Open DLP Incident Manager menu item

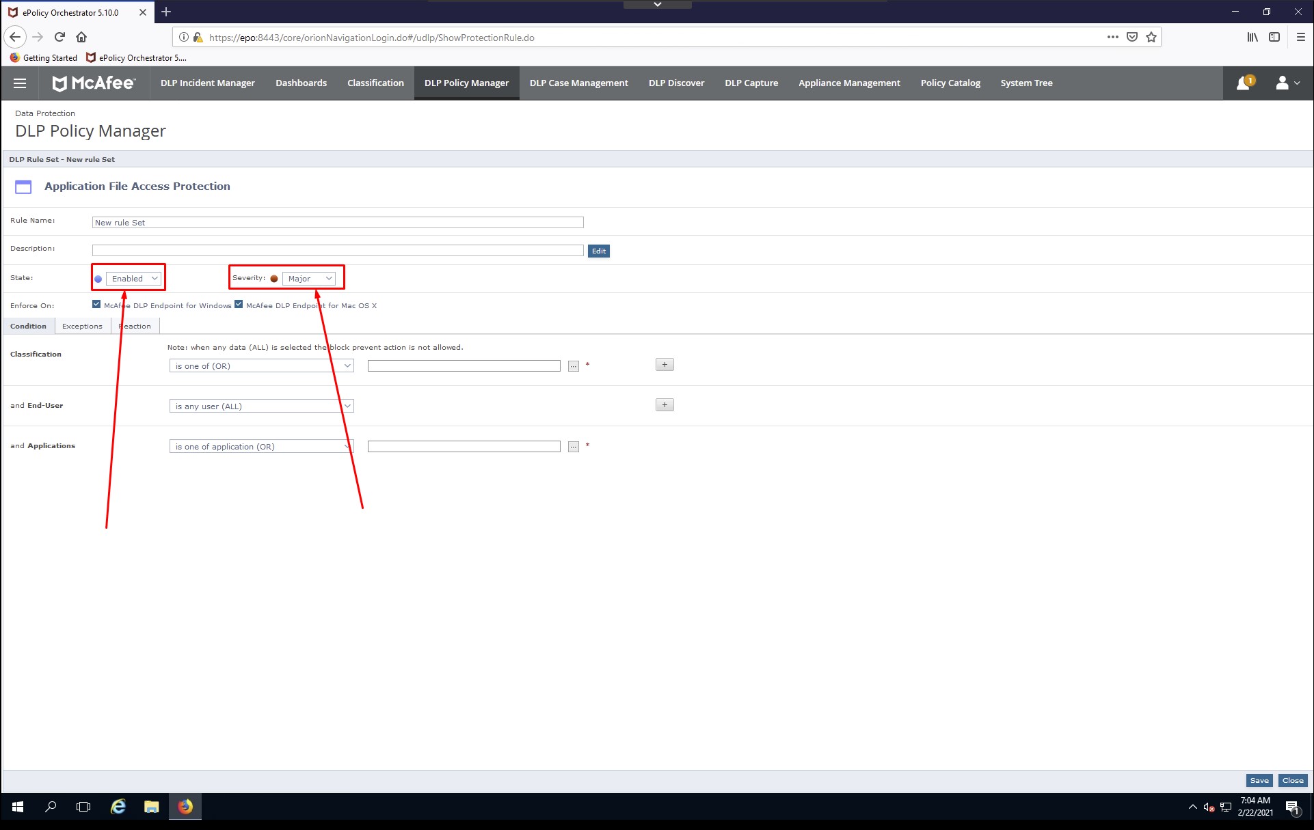click(x=207, y=83)
